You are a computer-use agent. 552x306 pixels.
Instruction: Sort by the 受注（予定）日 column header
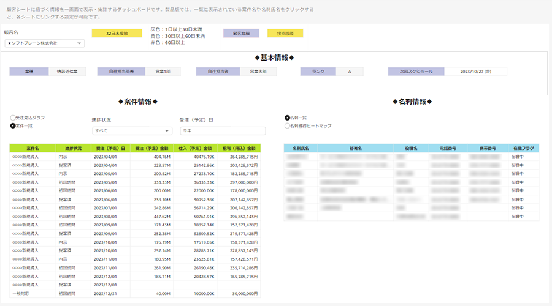pyautogui.click(x=110, y=148)
